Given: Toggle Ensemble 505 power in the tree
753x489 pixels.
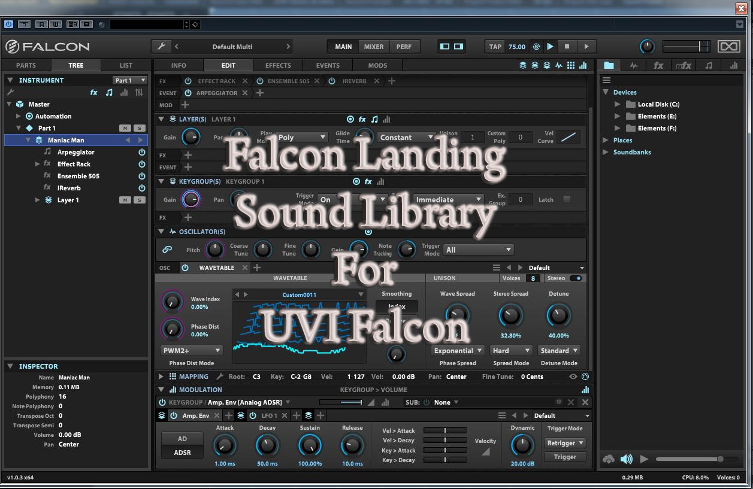Looking at the screenshot, I should (142, 176).
